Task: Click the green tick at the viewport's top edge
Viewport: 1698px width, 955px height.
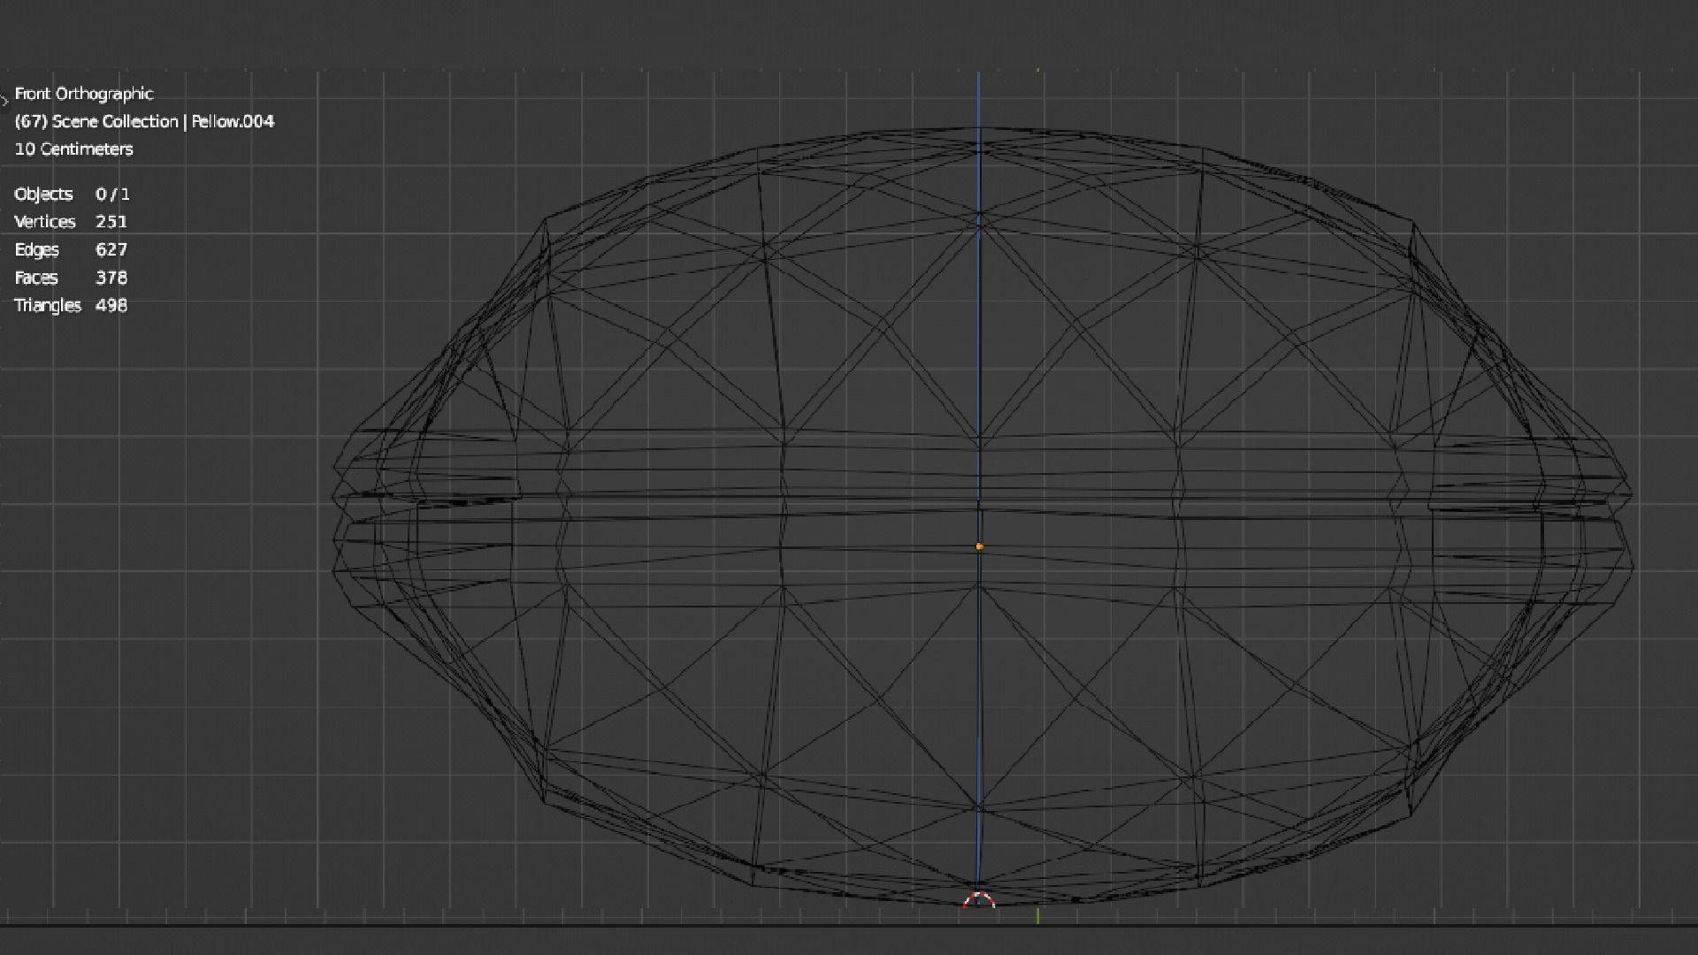Action: [1037, 70]
